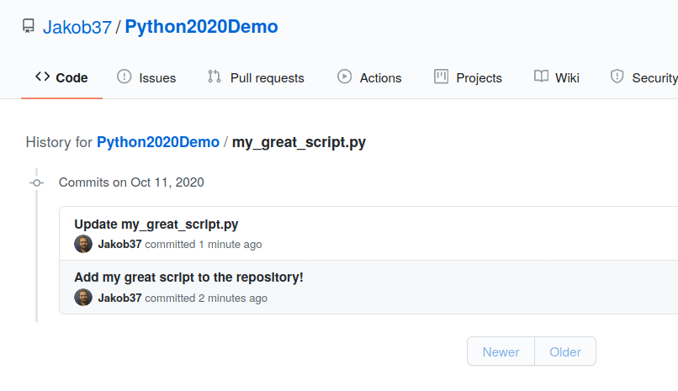Open the Wiki tab
This screenshot has height=391, width=678.
(557, 77)
